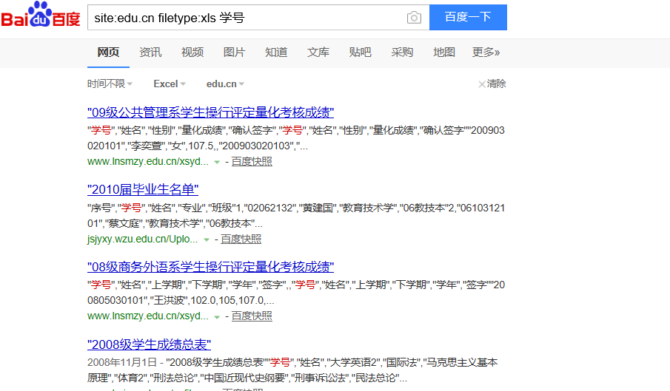Open 百度快照 for 2010届毕业生名单

click(241, 239)
